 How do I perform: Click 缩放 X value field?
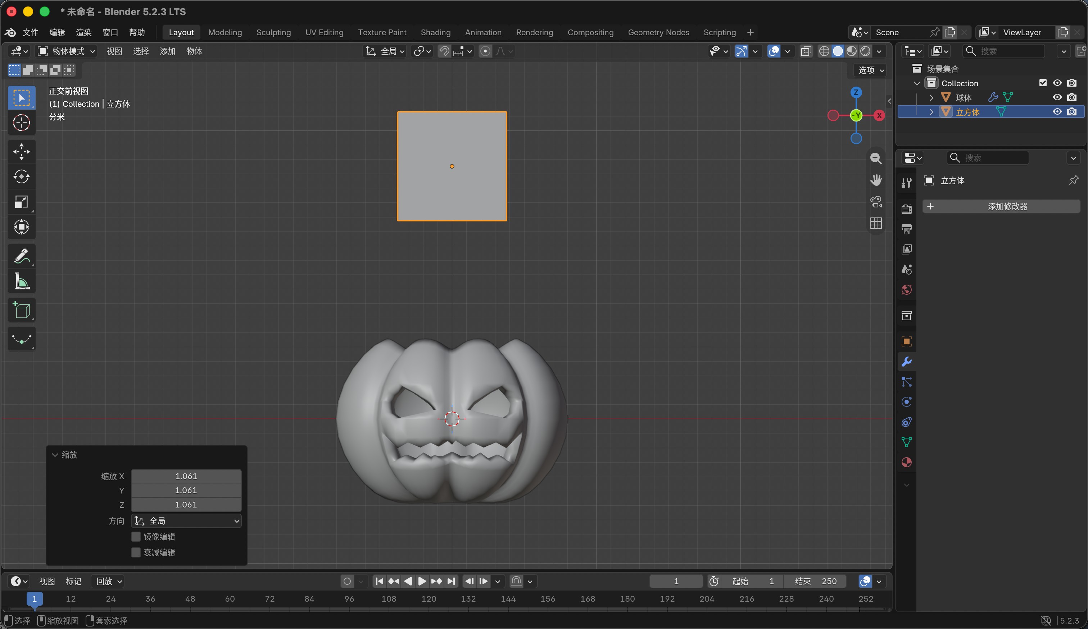186,476
